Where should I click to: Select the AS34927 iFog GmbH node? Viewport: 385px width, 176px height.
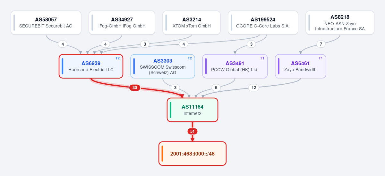point(122,23)
